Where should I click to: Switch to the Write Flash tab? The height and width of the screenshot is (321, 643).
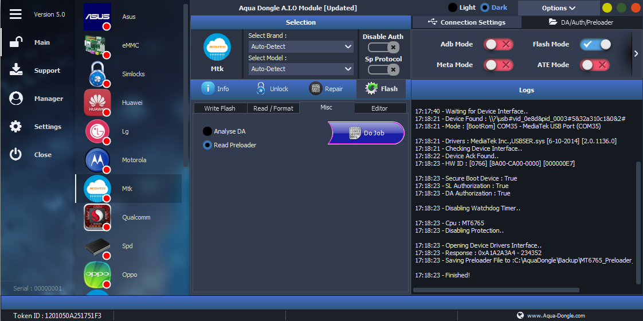pyautogui.click(x=220, y=108)
